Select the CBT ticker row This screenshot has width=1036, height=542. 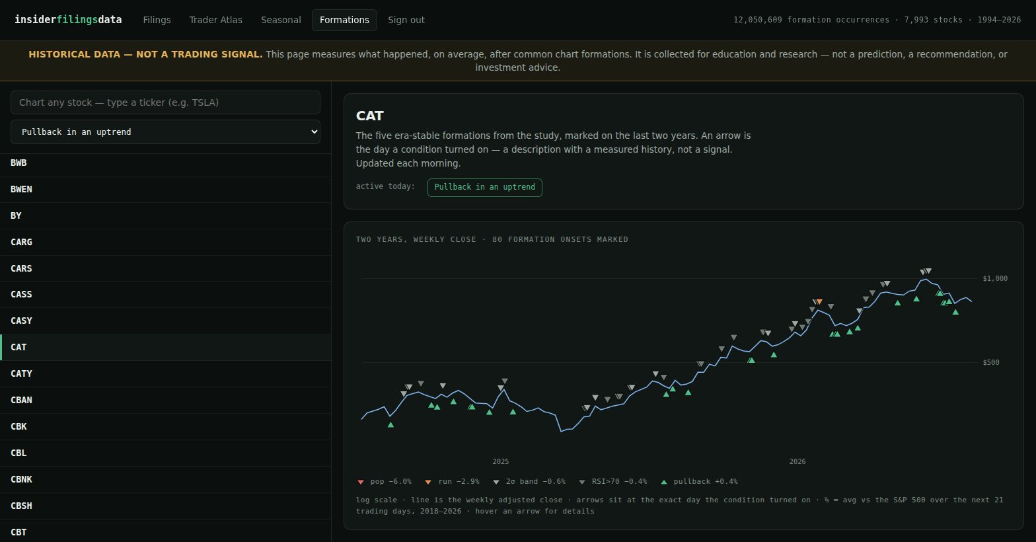[x=165, y=531]
